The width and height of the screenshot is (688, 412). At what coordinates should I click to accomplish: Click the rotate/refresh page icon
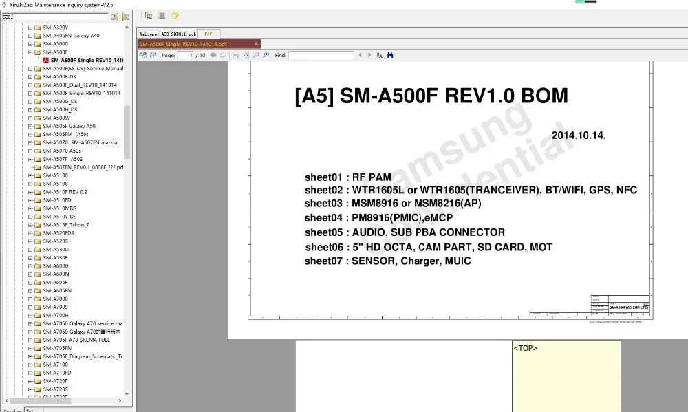tap(223, 55)
